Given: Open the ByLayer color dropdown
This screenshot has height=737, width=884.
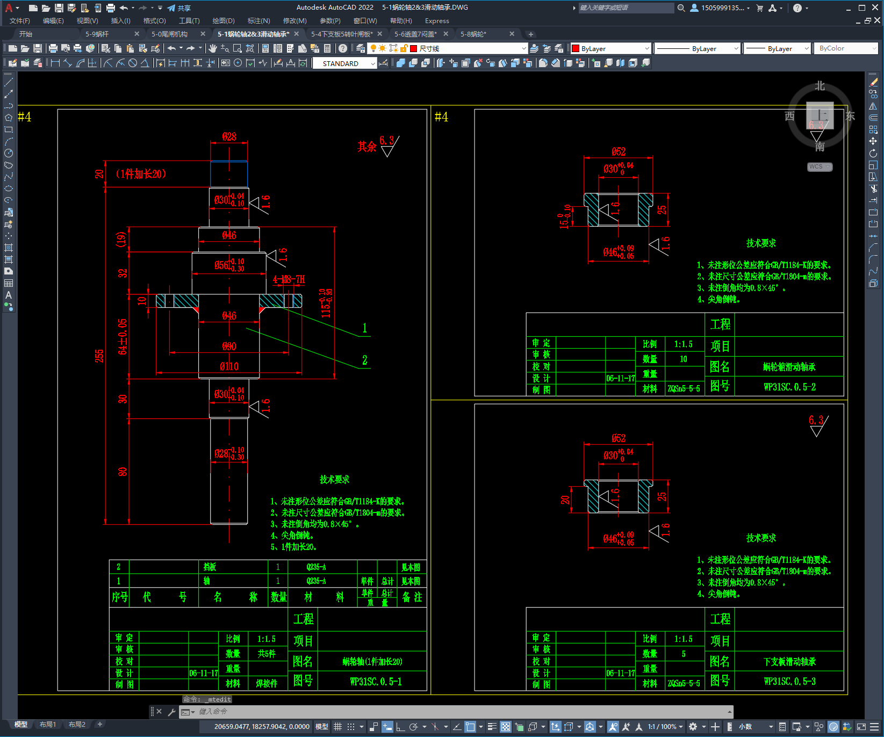Looking at the screenshot, I should (611, 48).
